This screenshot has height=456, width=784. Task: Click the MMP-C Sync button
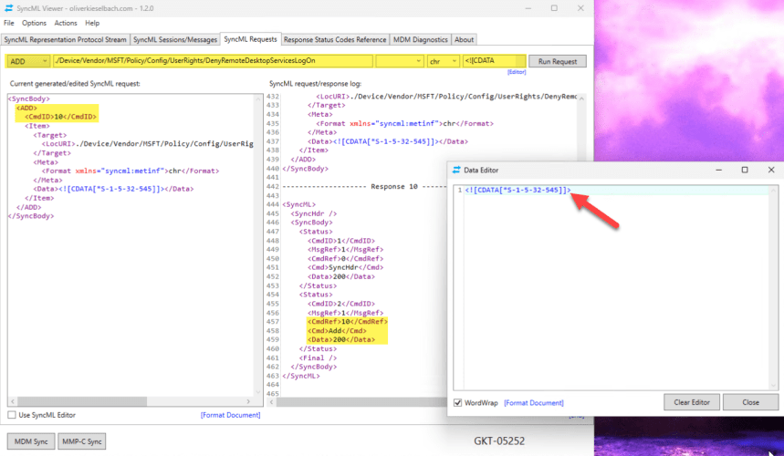pyautogui.click(x=82, y=441)
